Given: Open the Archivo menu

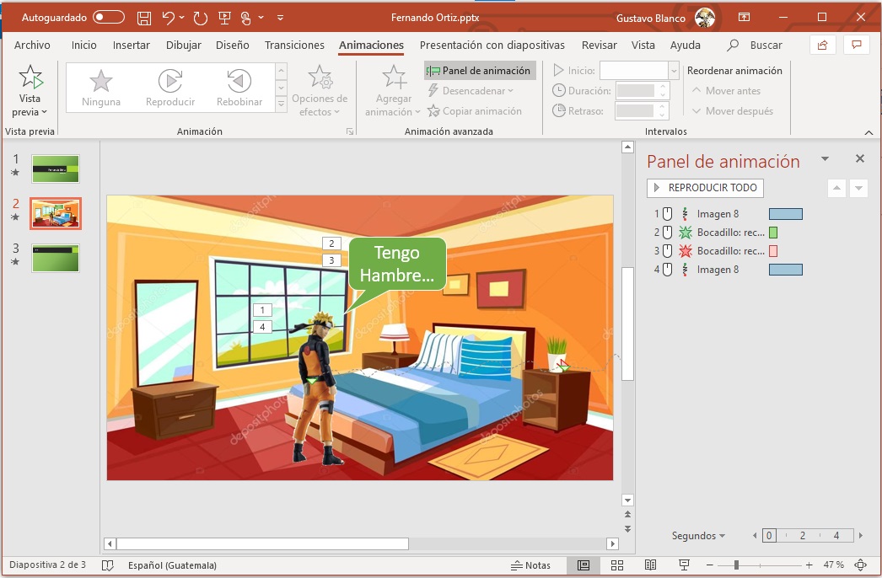Looking at the screenshot, I should pos(32,45).
